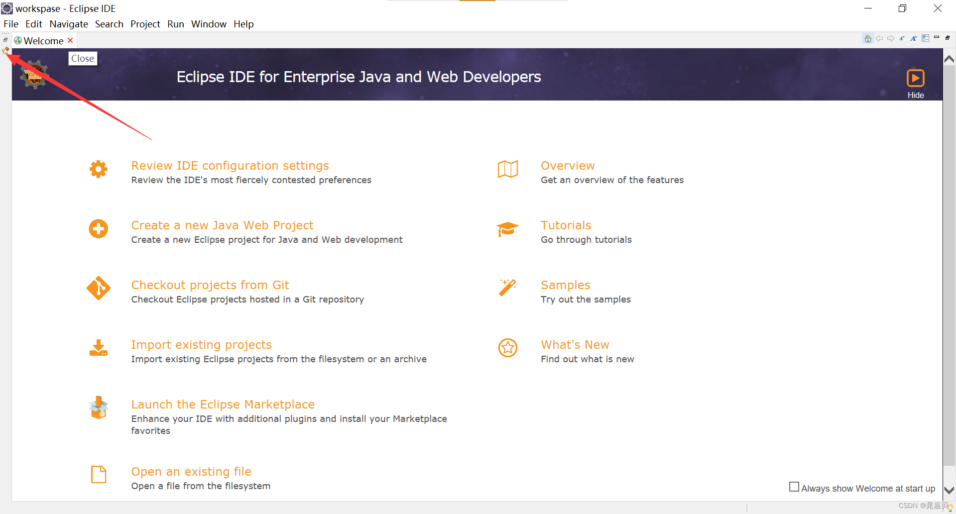This screenshot has width=956, height=514.
Task: Click 'Find out what is new' text
Action: (587, 359)
